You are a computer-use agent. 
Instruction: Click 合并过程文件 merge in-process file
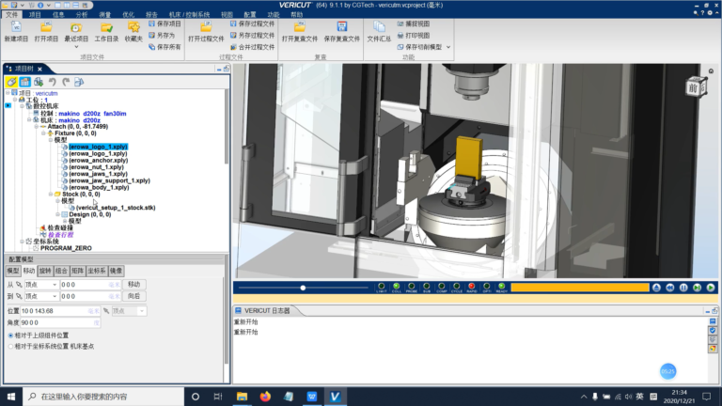252,47
